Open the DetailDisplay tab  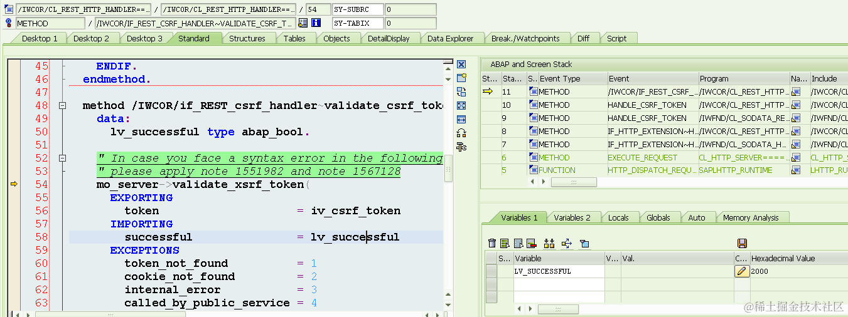tap(389, 38)
